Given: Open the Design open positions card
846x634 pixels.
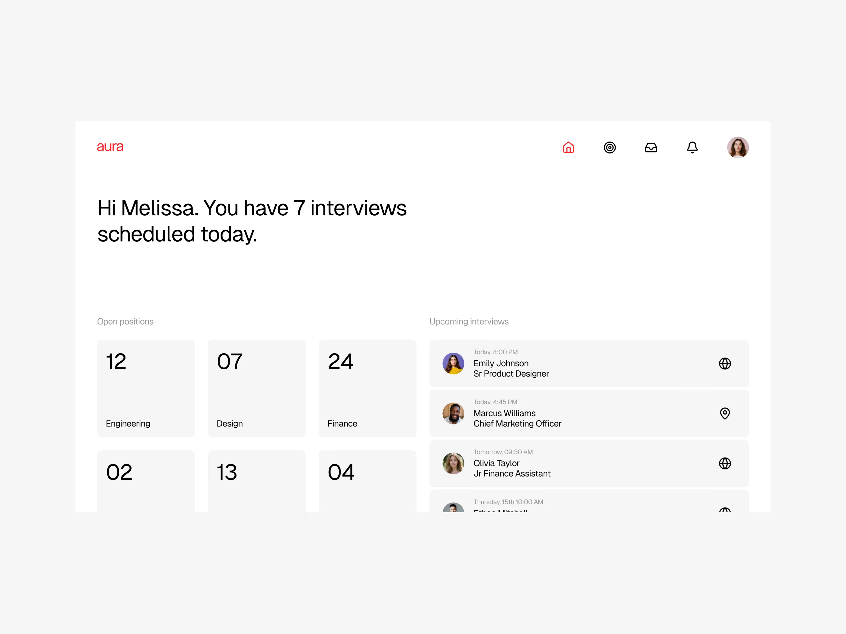Looking at the screenshot, I should tap(257, 388).
